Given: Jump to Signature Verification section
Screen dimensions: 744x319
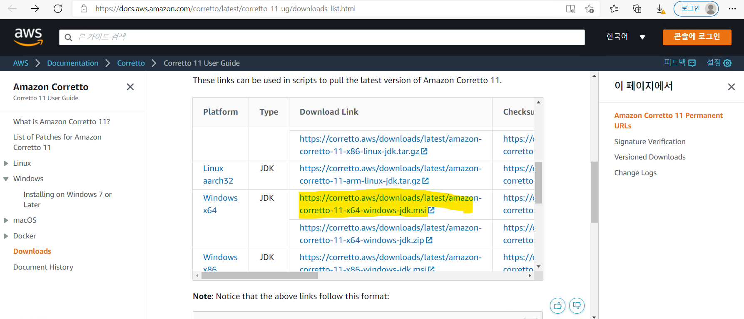Looking at the screenshot, I should pyautogui.click(x=650, y=142).
